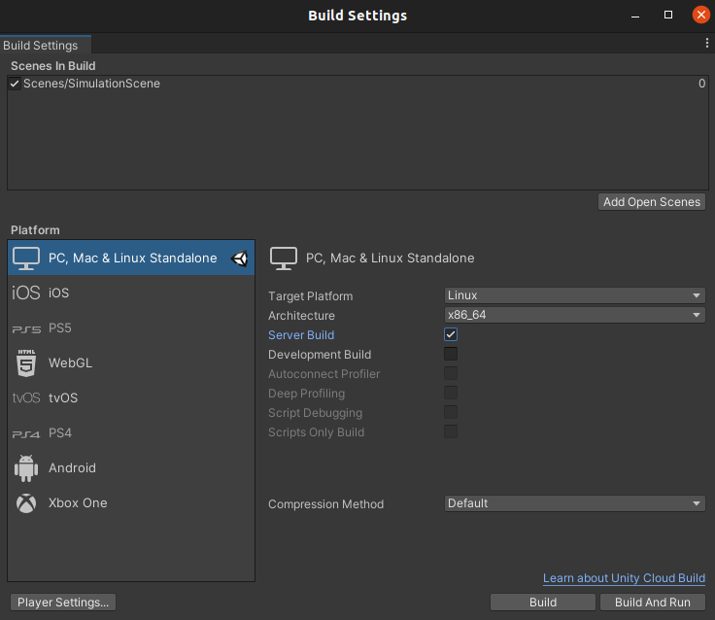Screen dimensions: 715x620
Task: Pick the tvOS platform icon
Action: pos(26,397)
